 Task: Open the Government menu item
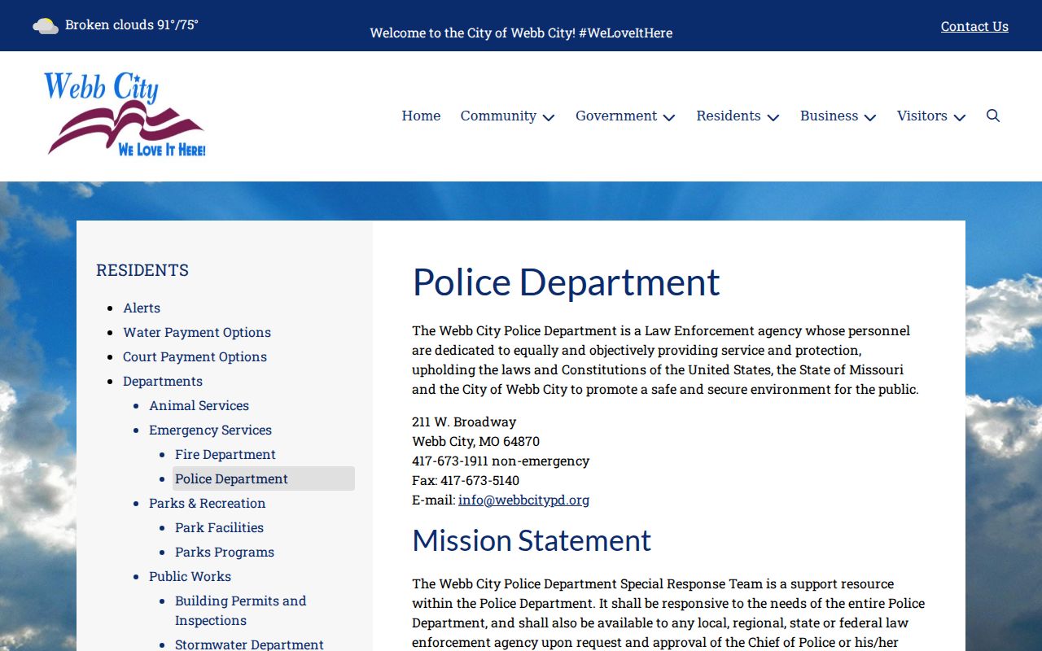pyautogui.click(x=616, y=116)
